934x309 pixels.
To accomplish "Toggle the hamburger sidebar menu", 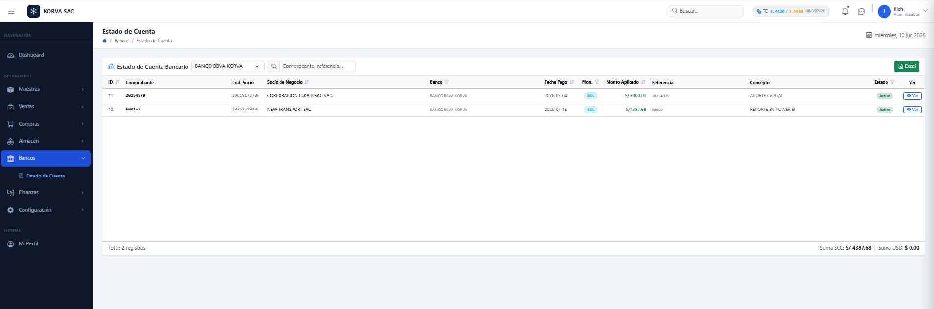I will click(11, 11).
